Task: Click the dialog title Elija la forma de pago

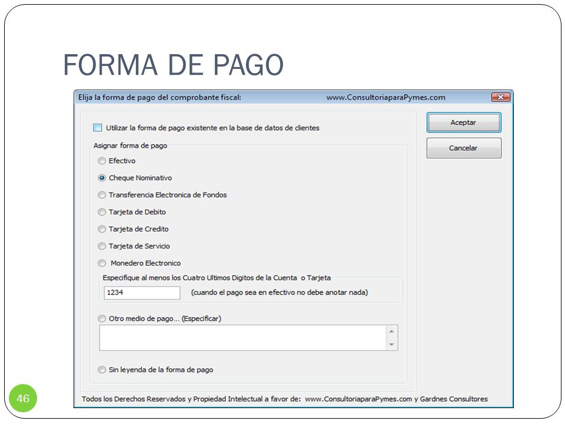Action: (x=159, y=97)
